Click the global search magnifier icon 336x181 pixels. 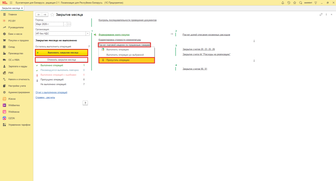click(301, 3)
